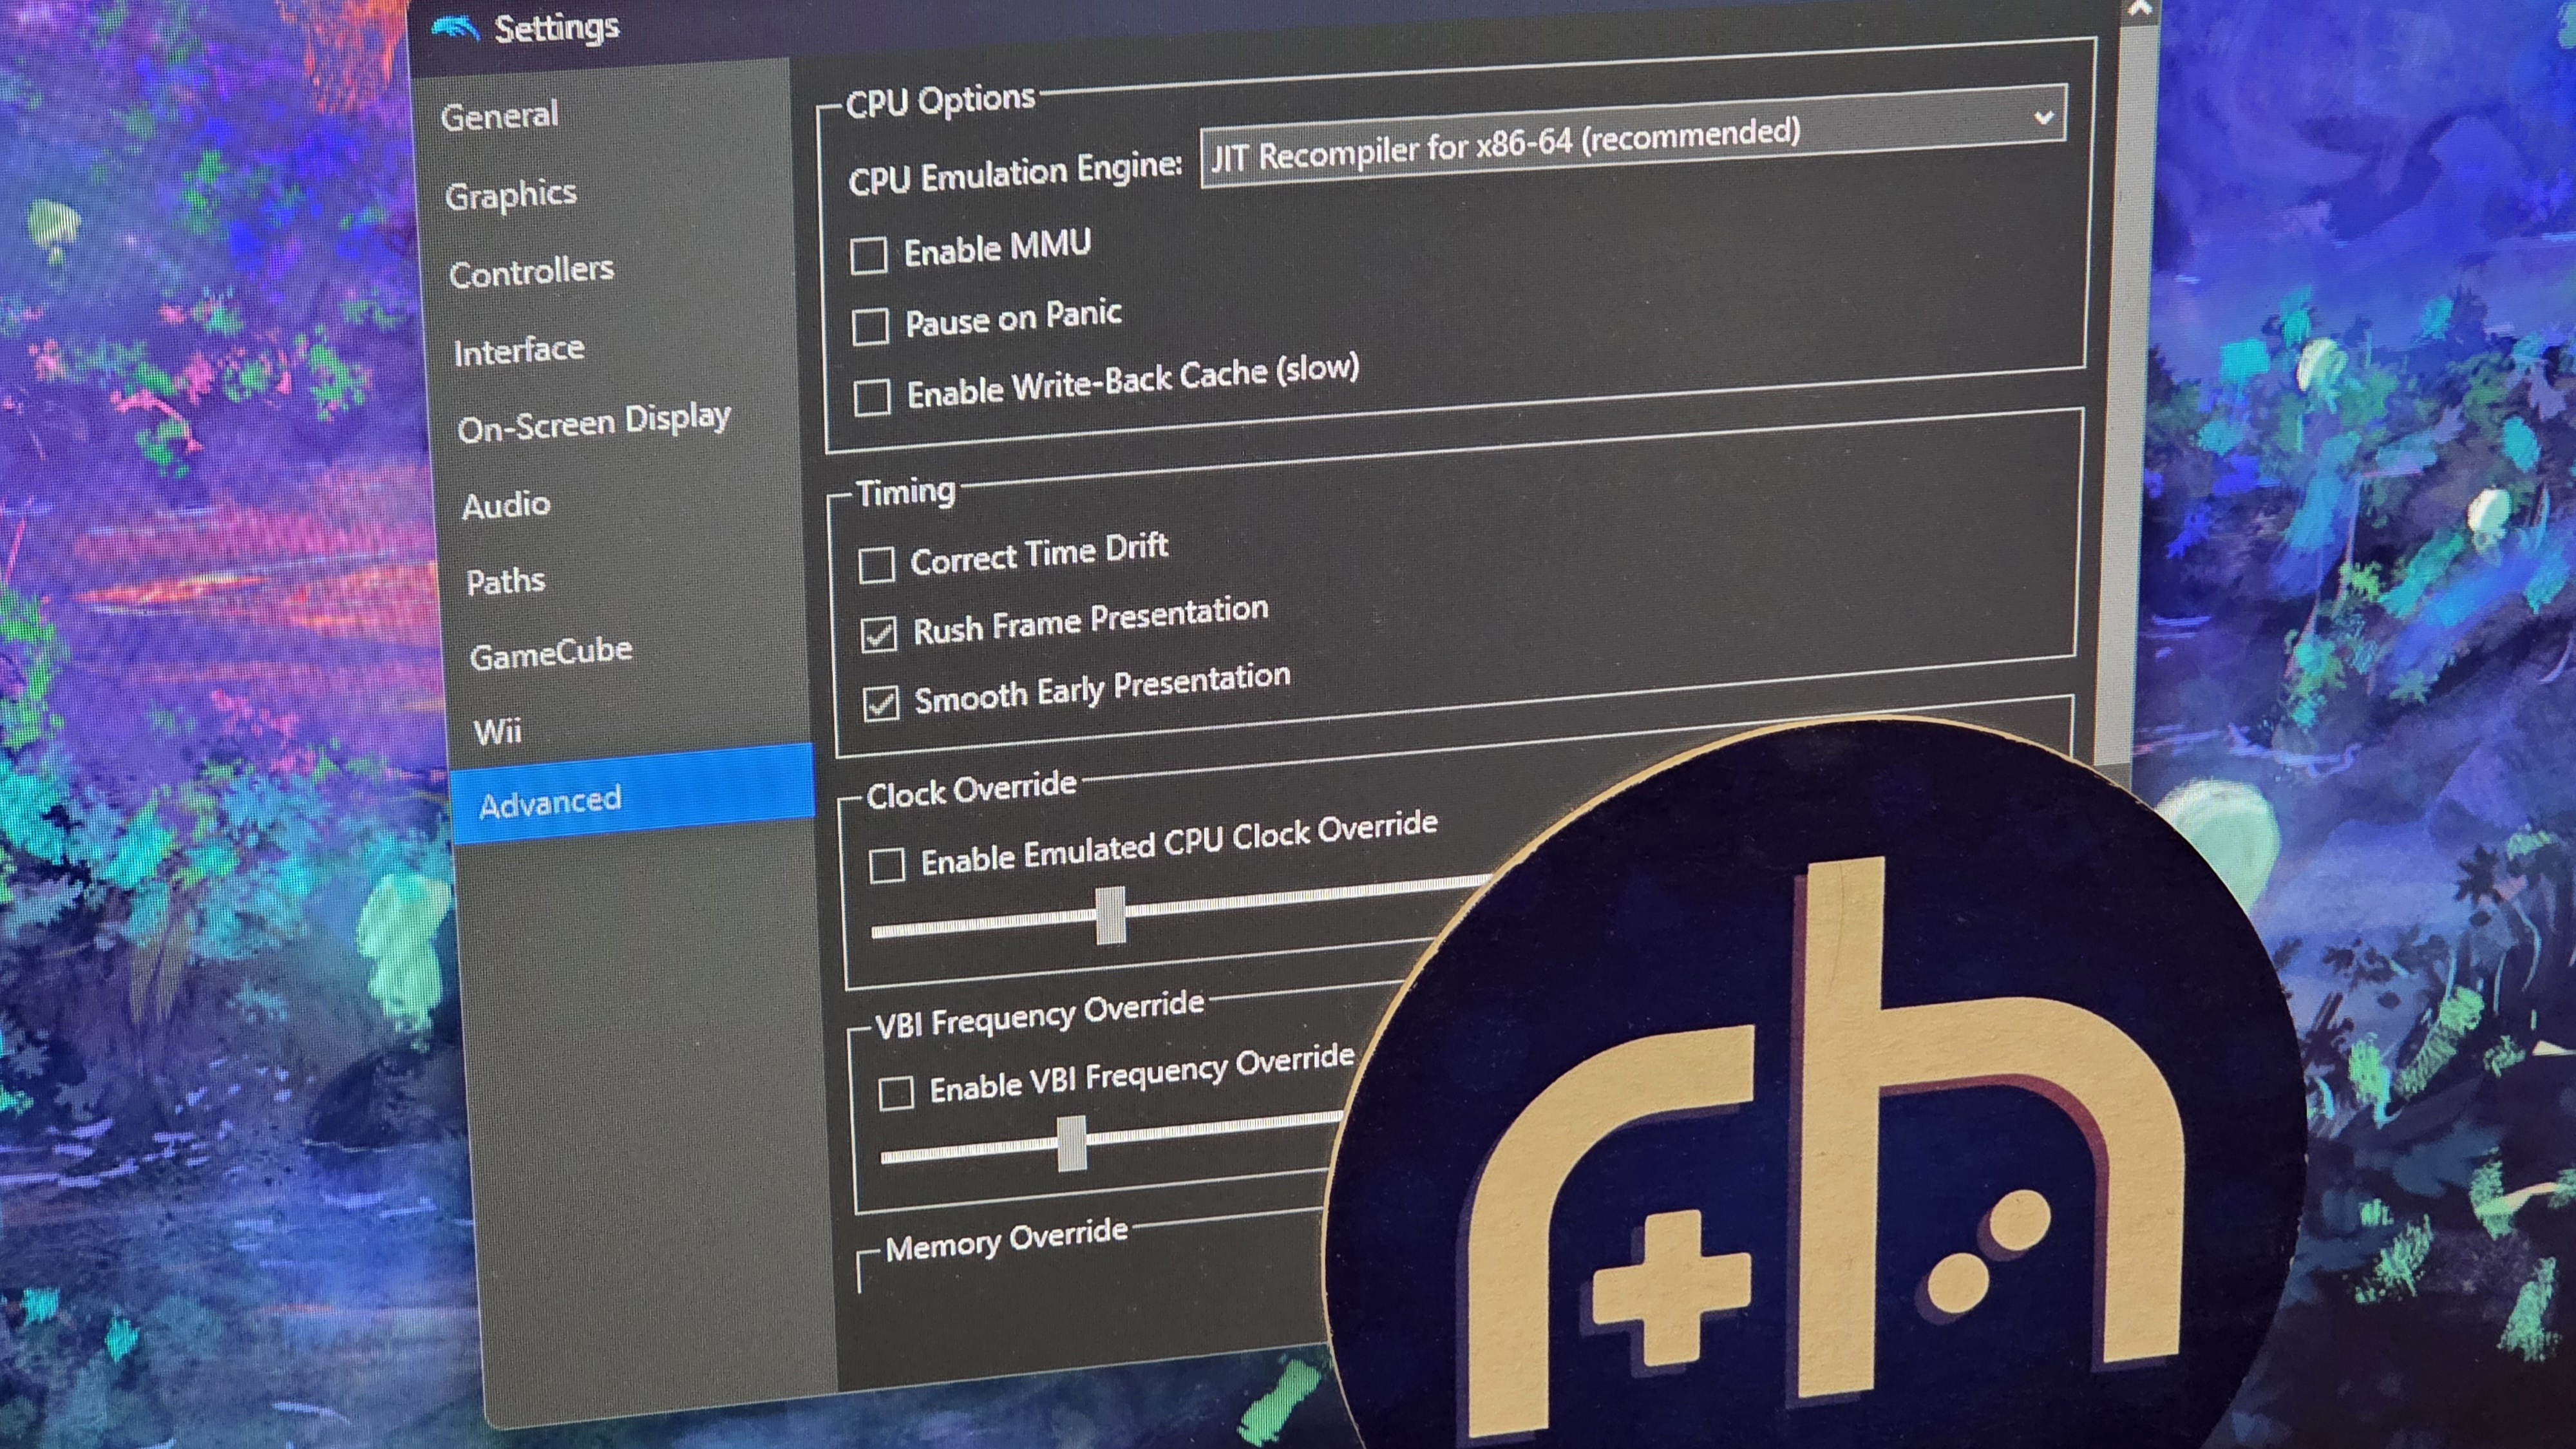Select the Controllers tab in sidebar
This screenshot has height=1449, width=2576.
531,272
